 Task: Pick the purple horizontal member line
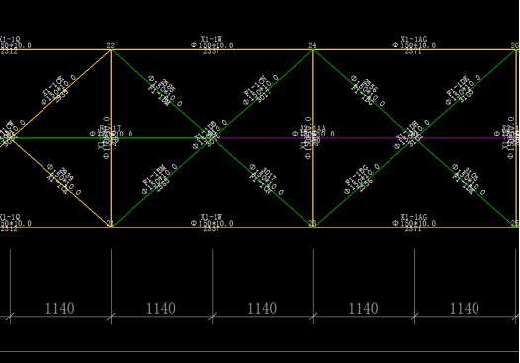point(365,138)
